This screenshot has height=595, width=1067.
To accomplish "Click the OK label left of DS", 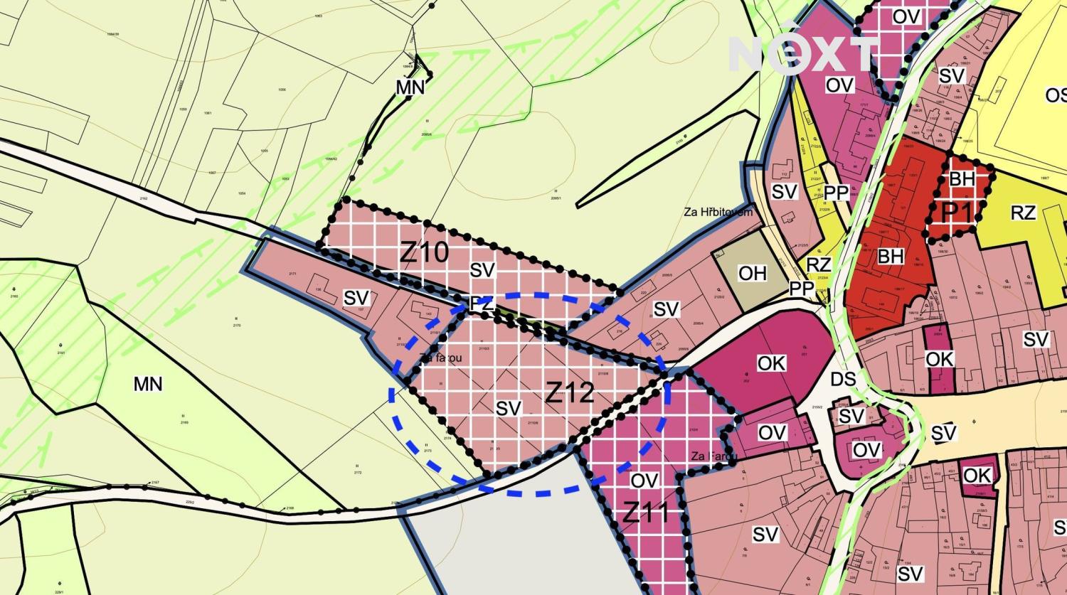I will point(771,363).
